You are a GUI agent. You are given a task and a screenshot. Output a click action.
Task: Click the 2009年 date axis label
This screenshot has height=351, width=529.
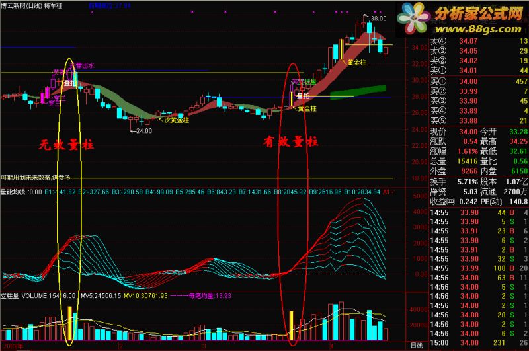14,346
